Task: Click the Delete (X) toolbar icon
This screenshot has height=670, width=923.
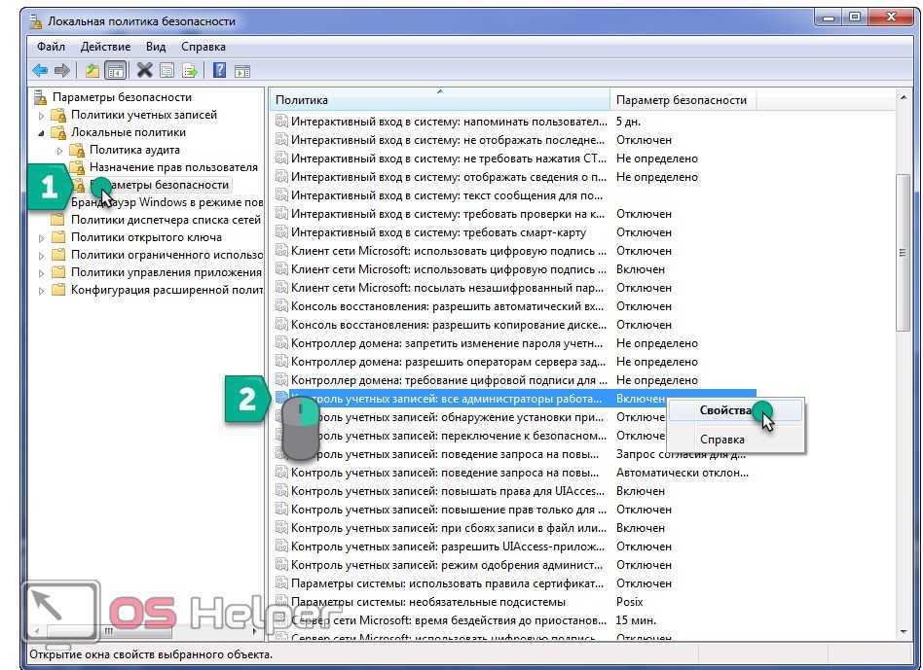Action: coord(144,70)
